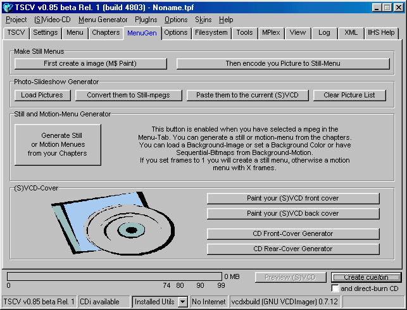The image size is (407, 310).
Task: Click Clear Picture List button
Action: coord(349,96)
